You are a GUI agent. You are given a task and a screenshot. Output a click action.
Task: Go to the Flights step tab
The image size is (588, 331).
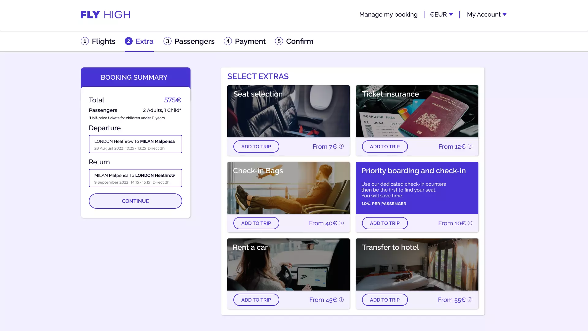98,41
